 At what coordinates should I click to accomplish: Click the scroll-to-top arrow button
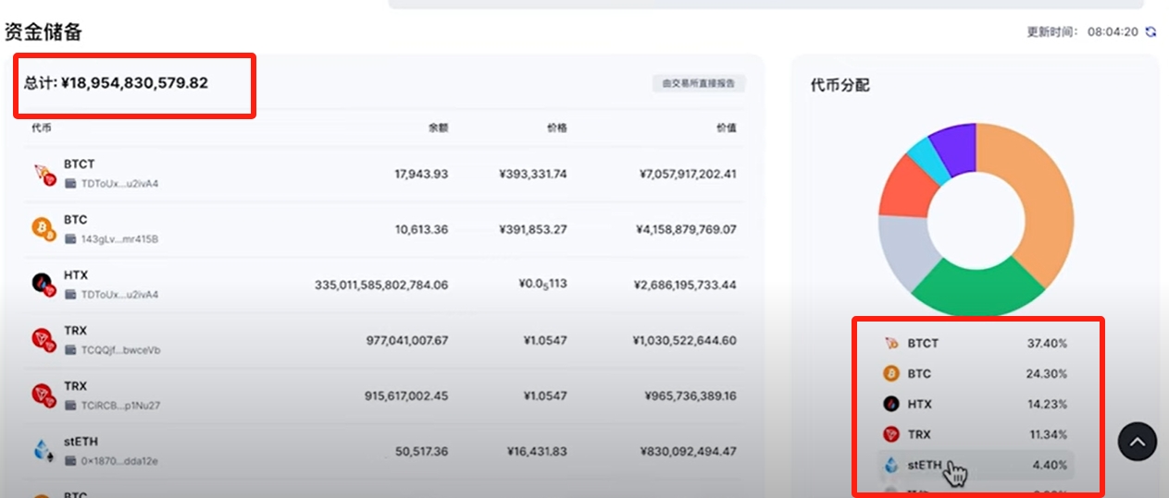tap(1138, 443)
